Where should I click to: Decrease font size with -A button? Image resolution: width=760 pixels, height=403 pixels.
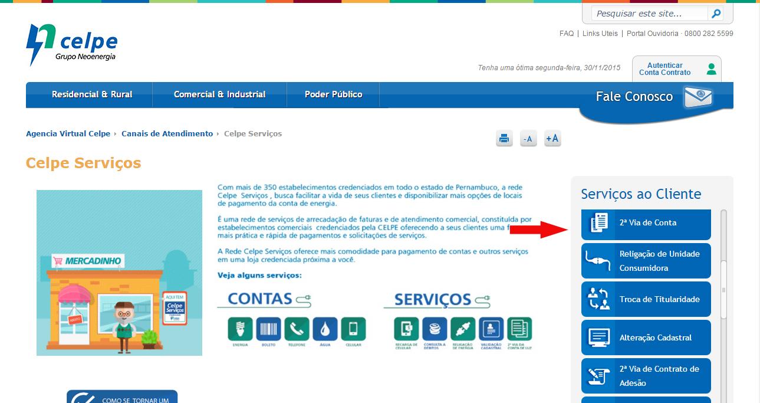click(528, 139)
